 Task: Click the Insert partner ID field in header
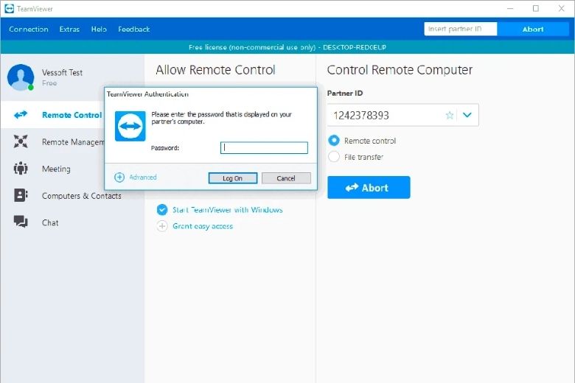pyautogui.click(x=460, y=29)
